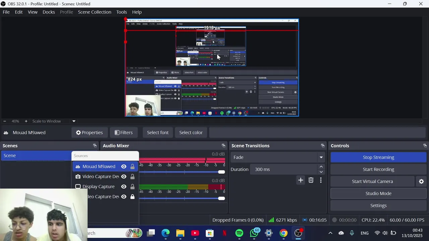The width and height of the screenshot is (429, 241).
Task: Open Spotify from the taskbar
Action: (x=239, y=233)
